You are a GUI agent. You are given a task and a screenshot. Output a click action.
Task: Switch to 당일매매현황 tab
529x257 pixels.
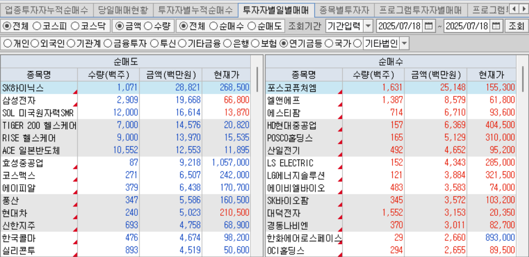[x=123, y=10]
